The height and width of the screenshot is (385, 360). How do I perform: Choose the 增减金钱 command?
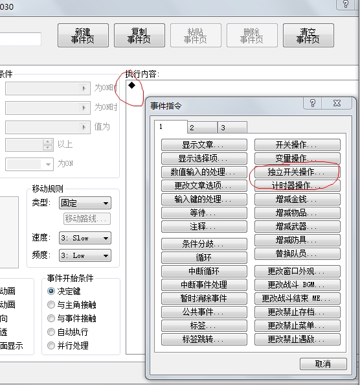(297, 199)
